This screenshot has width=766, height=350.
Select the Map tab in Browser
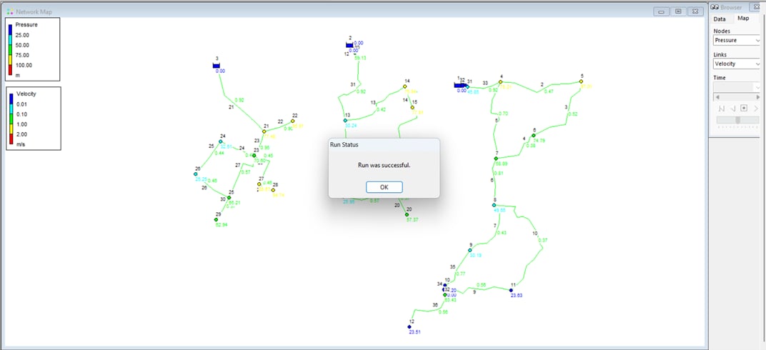coord(743,19)
